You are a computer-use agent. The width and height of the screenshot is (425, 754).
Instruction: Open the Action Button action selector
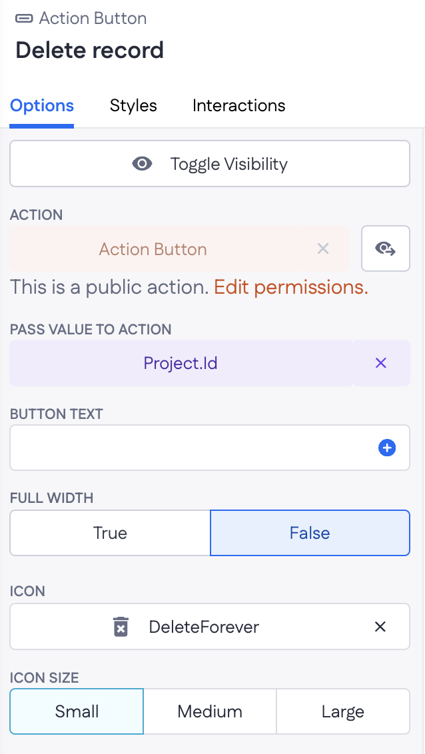tap(153, 249)
